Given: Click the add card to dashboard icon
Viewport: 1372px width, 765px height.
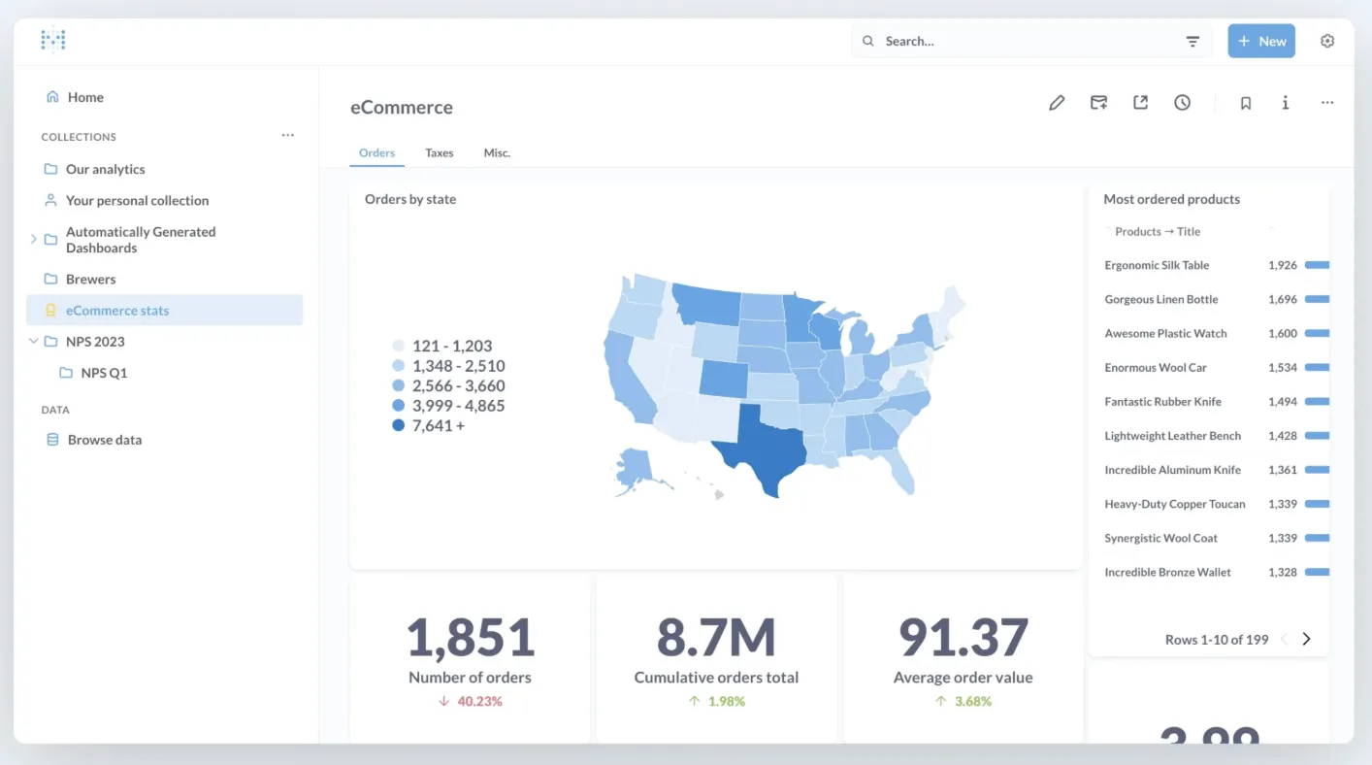Looking at the screenshot, I should tap(1098, 103).
